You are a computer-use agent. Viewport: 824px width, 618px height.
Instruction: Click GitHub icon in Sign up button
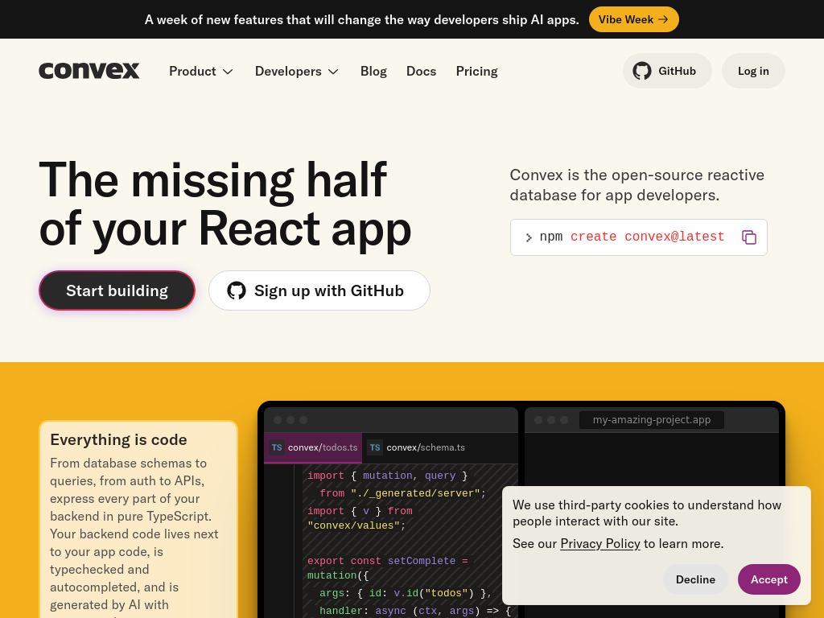point(237,290)
